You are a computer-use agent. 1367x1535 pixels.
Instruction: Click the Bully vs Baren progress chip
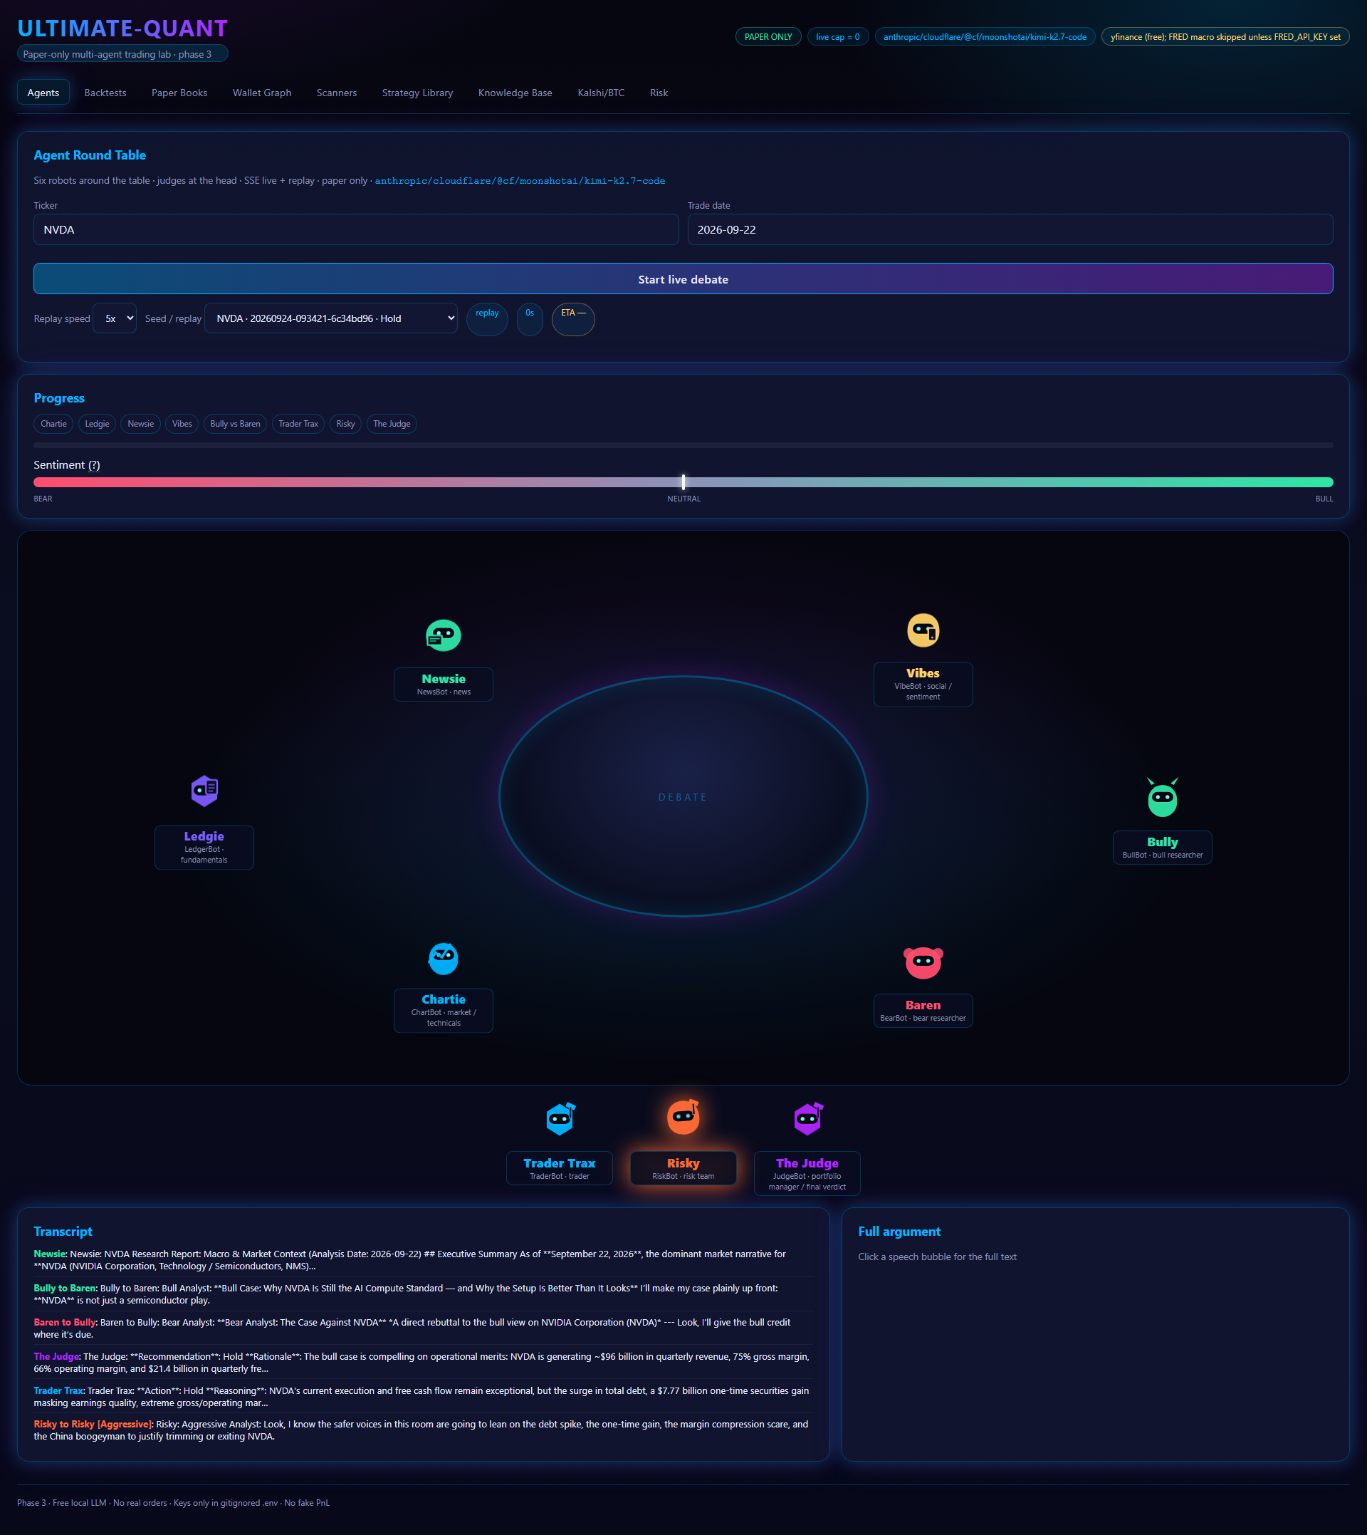[235, 424]
